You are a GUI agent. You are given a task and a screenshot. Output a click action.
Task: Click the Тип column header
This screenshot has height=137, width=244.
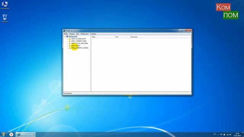pos(122,37)
